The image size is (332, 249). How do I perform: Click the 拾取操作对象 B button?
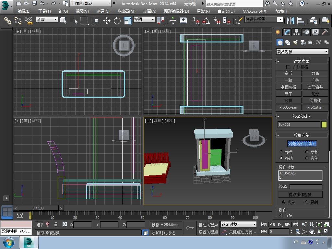302,144
